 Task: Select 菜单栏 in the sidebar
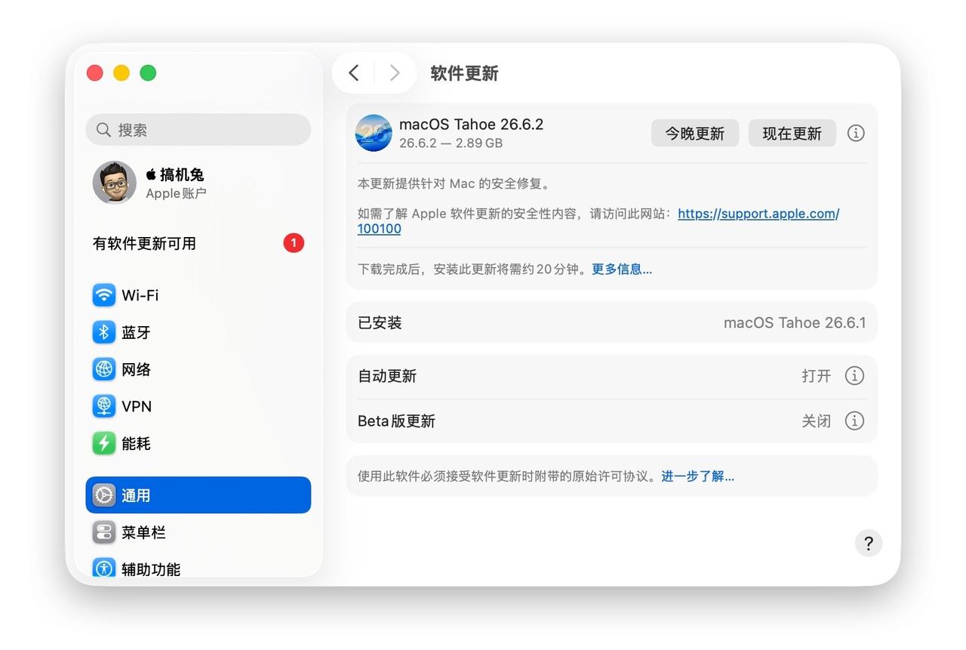click(x=198, y=532)
